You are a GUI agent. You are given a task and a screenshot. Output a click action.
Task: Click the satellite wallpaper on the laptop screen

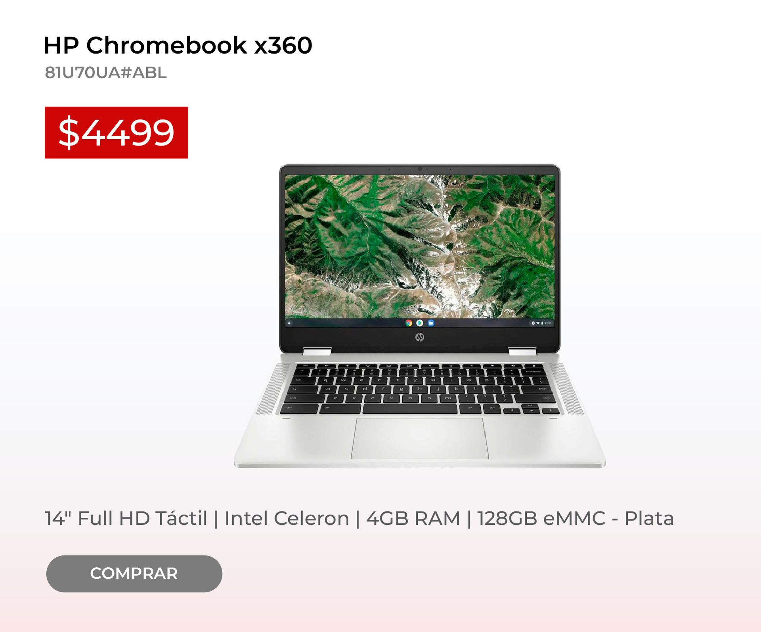point(420,246)
